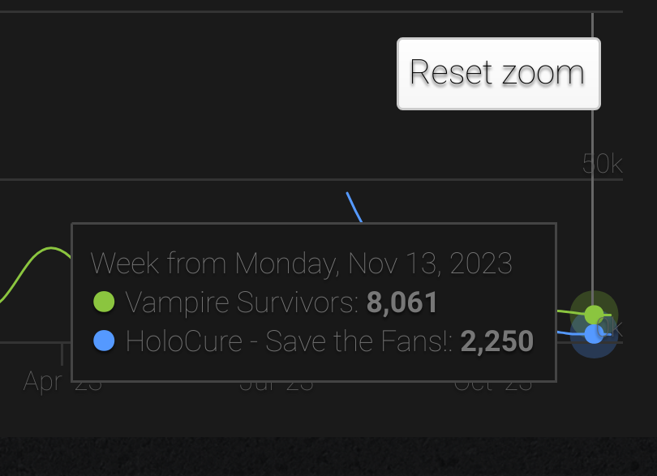Click the blue dot in tooltip legend
657x476 pixels.
click(104, 341)
